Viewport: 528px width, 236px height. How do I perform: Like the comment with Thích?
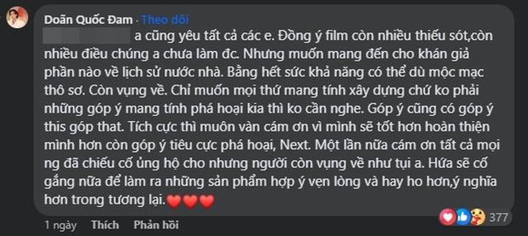[105, 224]
